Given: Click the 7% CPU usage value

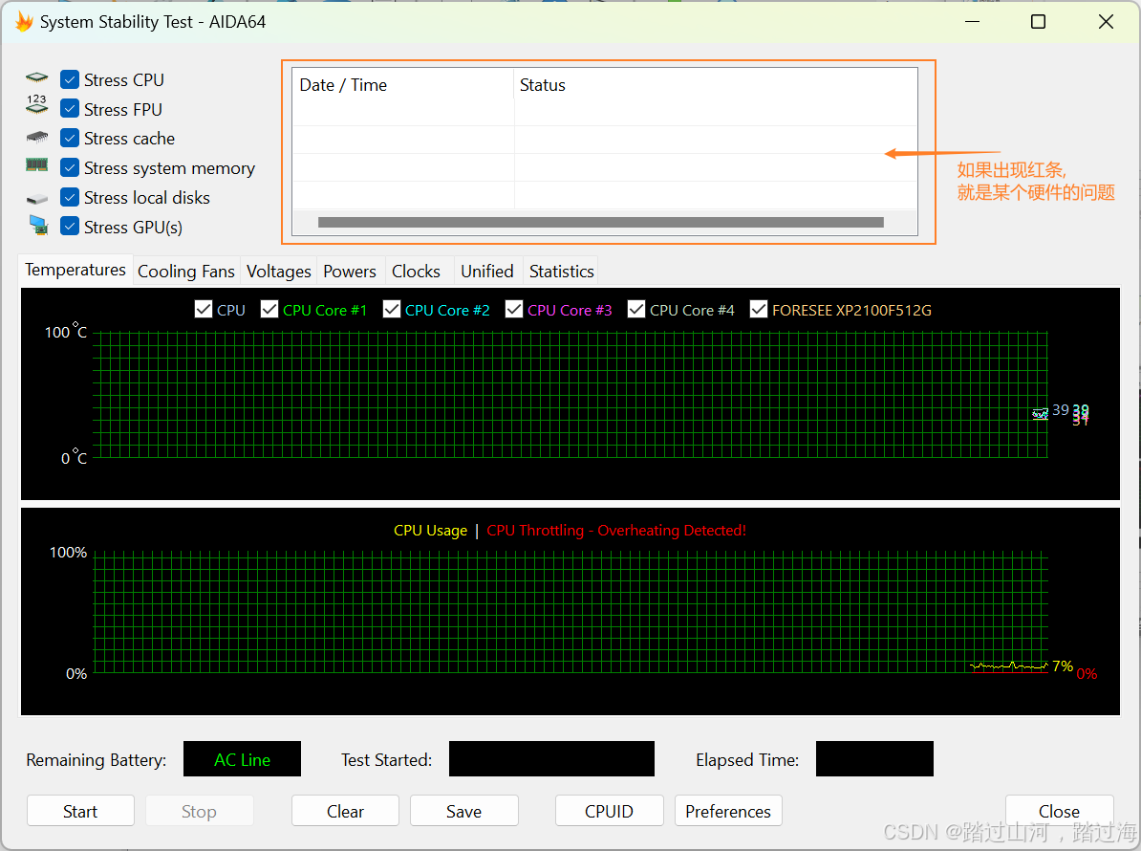Looking at the screenshot, I should (x=1063, y=666).
